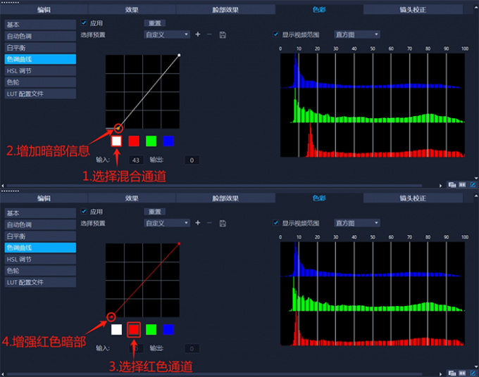Open the 直方图 scope dropdown in the upper panel

[357, 34]
